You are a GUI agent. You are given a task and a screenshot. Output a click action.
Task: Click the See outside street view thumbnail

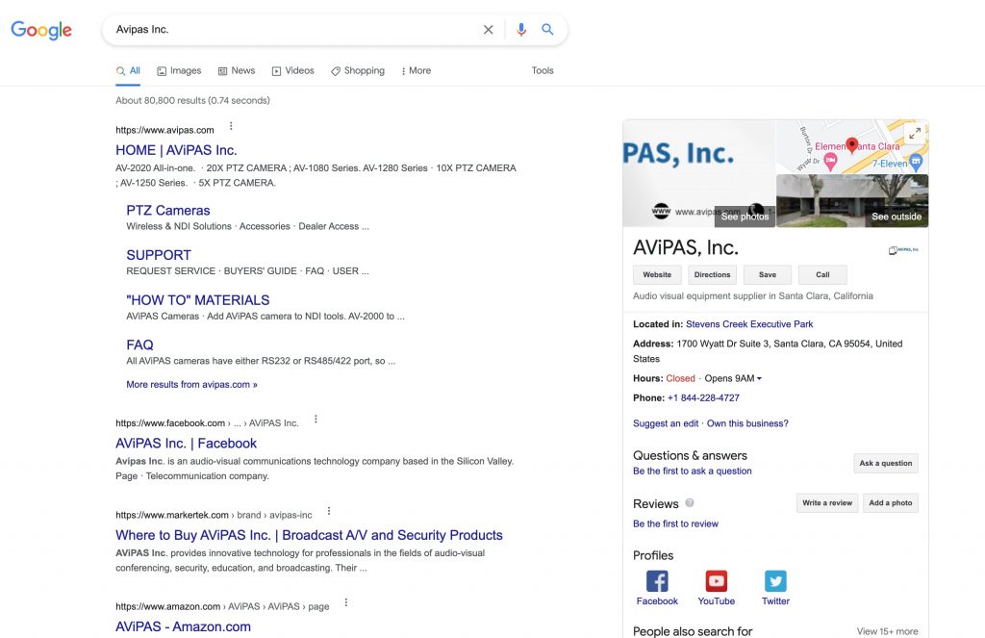tap(852, 200)
